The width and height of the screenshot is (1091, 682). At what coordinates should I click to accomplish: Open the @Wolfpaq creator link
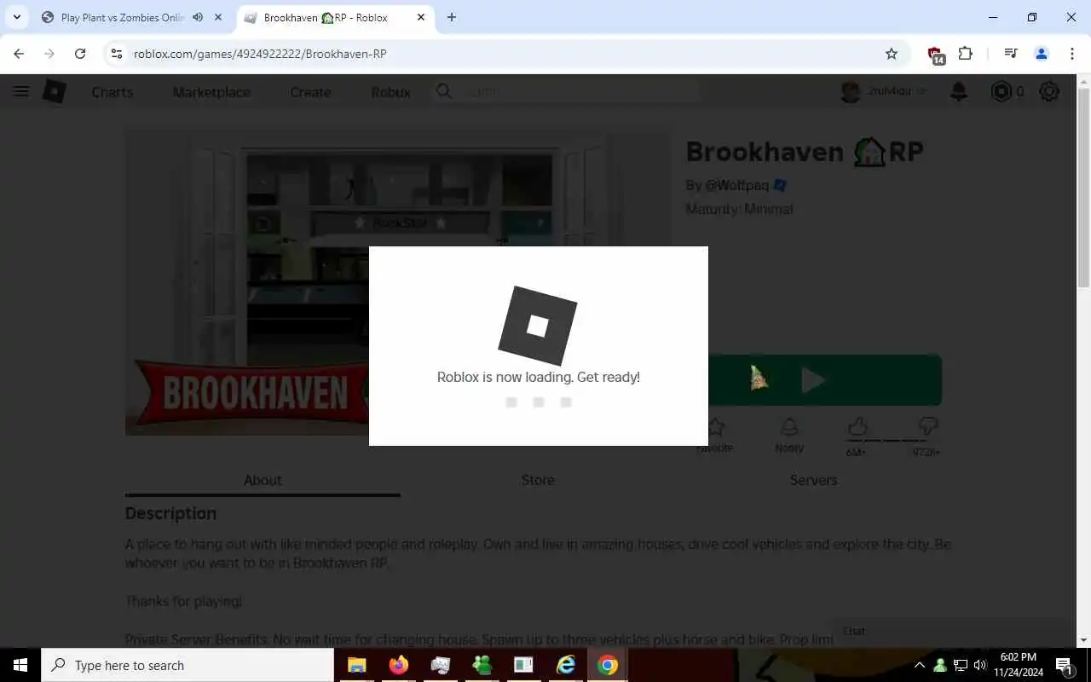737,185
